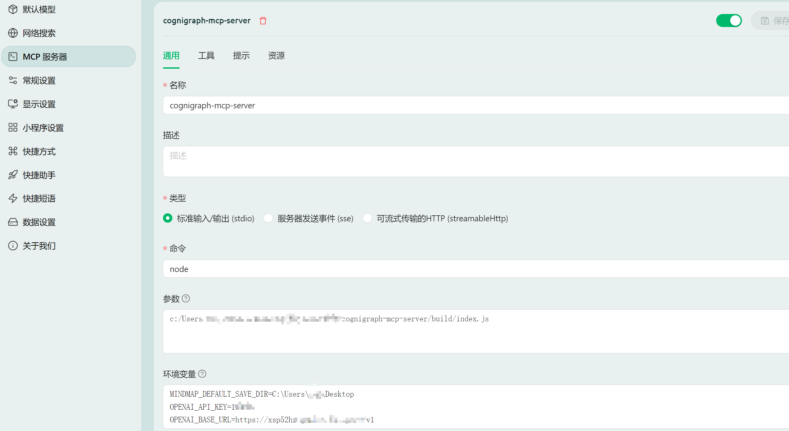Open the 数据设置 panel
This screenshot has height=431, width=789.
coord(38,222)
